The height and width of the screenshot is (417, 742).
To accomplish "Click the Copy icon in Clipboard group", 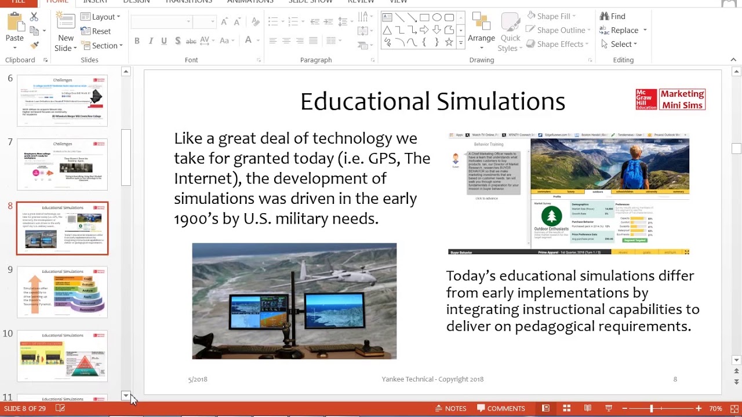I will click(34, 31).
